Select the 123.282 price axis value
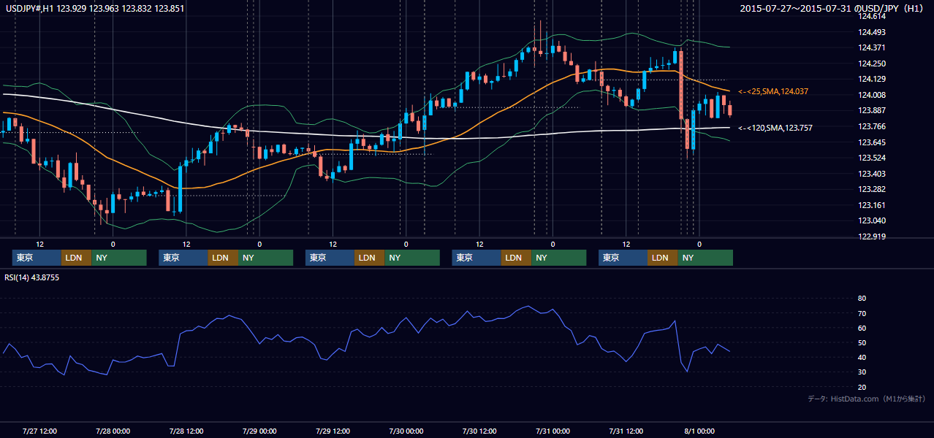The image size is (934, 438). (x=871, y=189)
